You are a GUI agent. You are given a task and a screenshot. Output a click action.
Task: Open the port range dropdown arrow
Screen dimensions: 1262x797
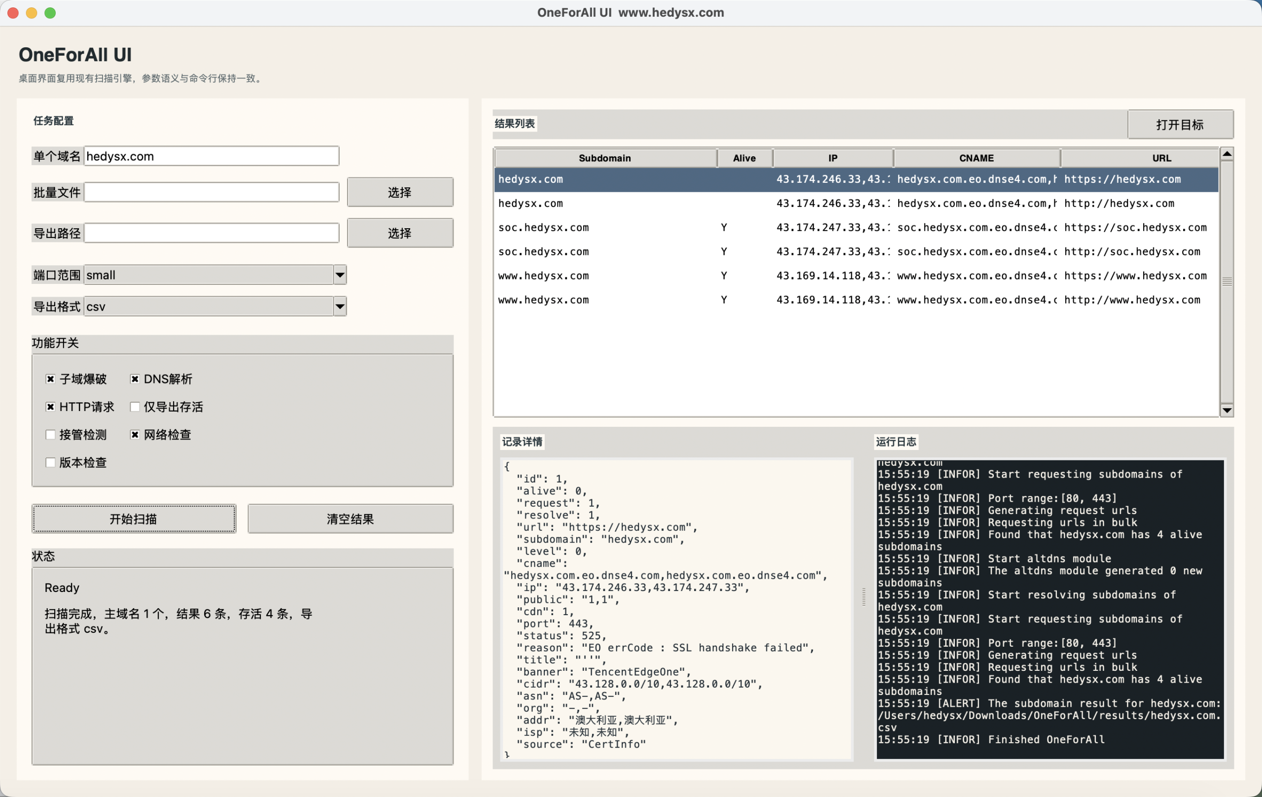pos(340,275)
